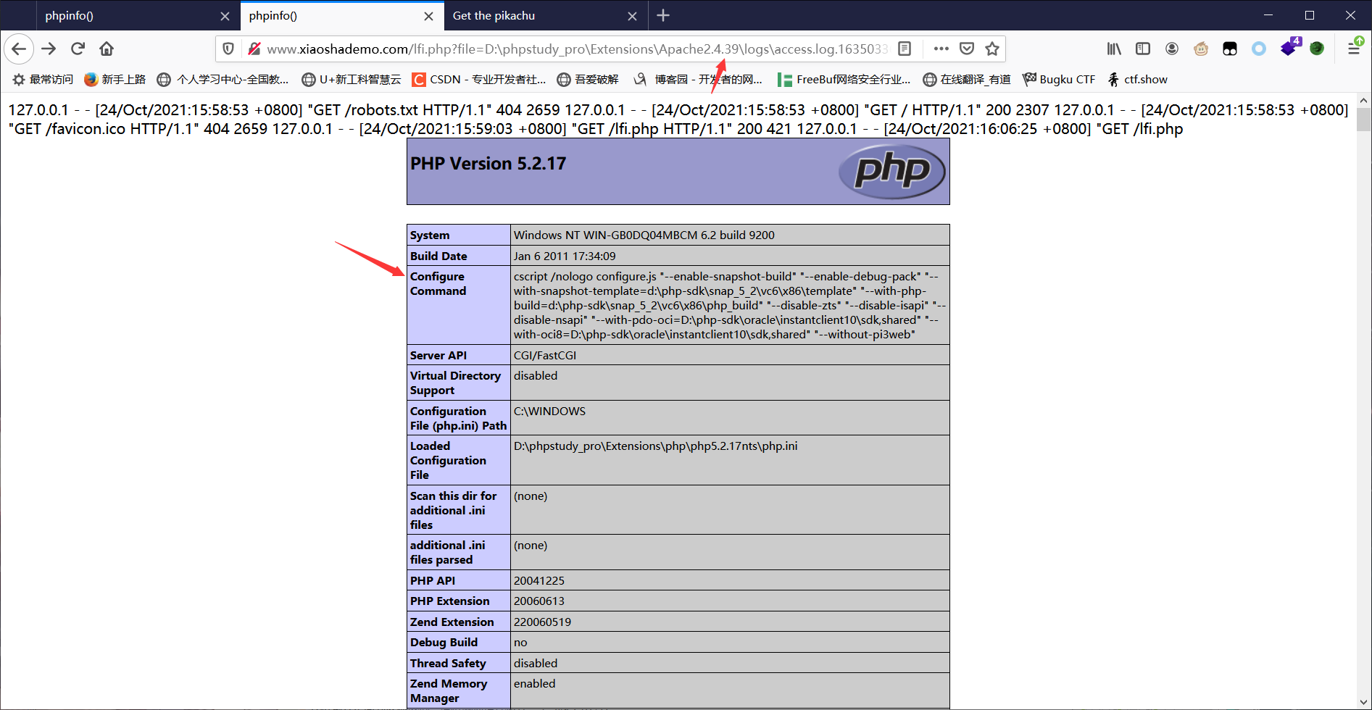
Task: Open the Bugku CTF bookmark
Action: click(x=1059, y=79)
